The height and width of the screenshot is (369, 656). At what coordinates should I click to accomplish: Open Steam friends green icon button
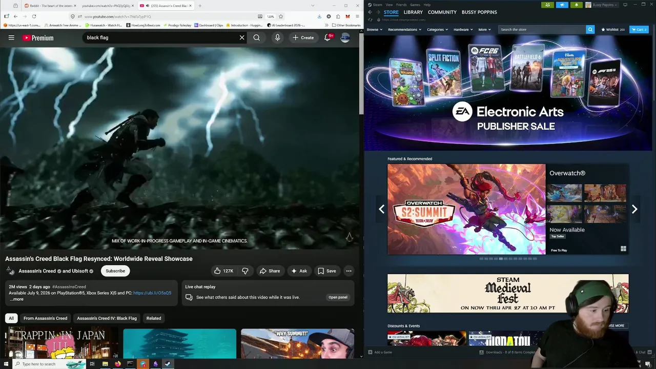547,5
